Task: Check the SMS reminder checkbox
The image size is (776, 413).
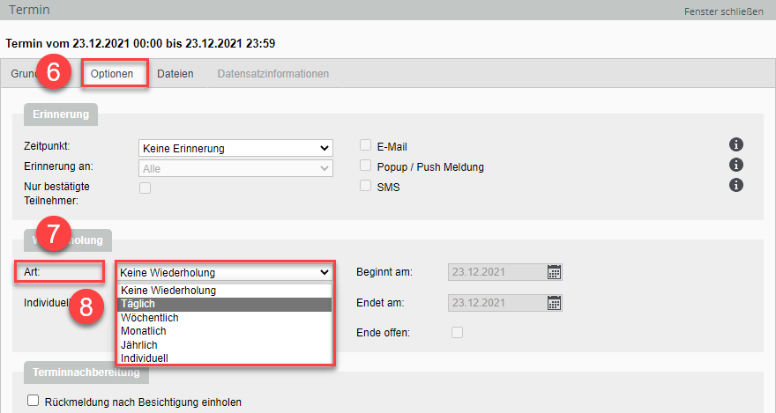Action: tap(366, 186)
